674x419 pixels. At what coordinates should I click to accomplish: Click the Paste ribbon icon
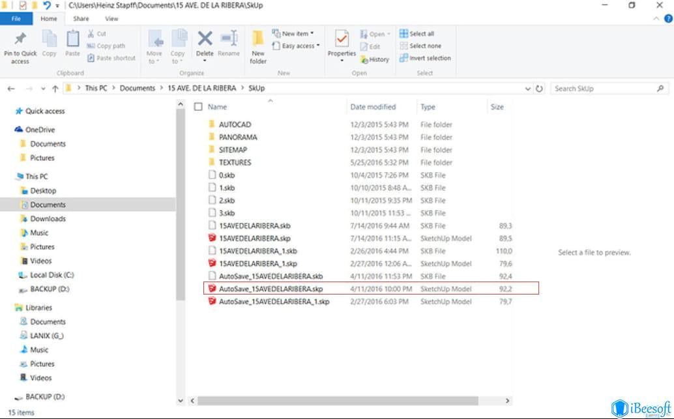pyautogui.click(x=72, y=38)
